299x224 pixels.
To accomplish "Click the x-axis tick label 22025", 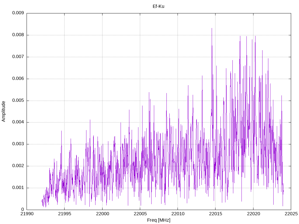I will pos(291,214).
